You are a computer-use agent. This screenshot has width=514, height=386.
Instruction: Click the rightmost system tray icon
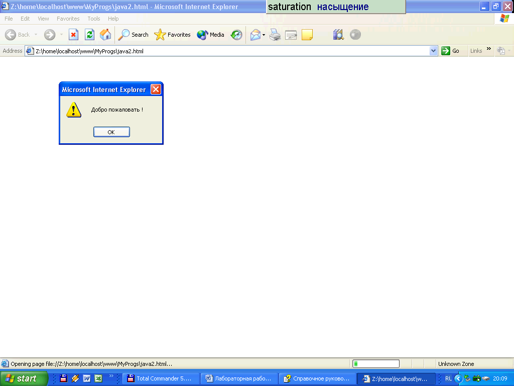(x=486, y=378)
